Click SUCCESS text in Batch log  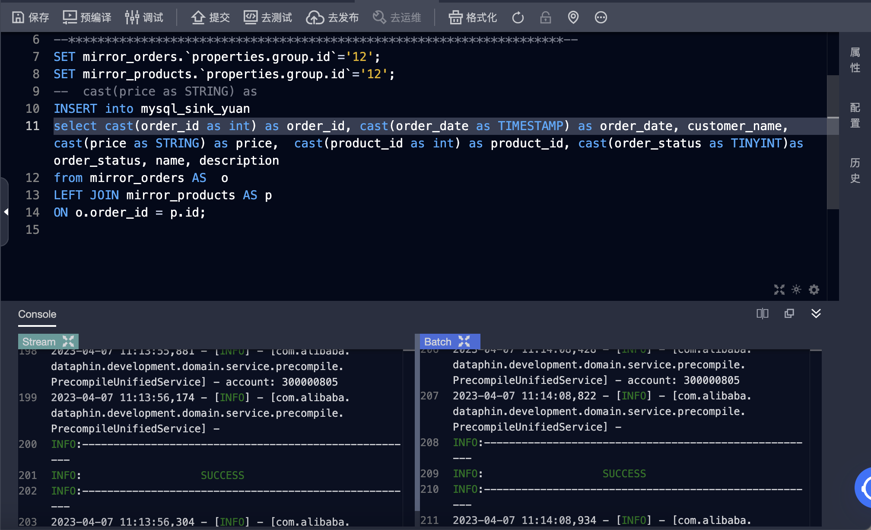pyautogui.click(x=624, y=474)
